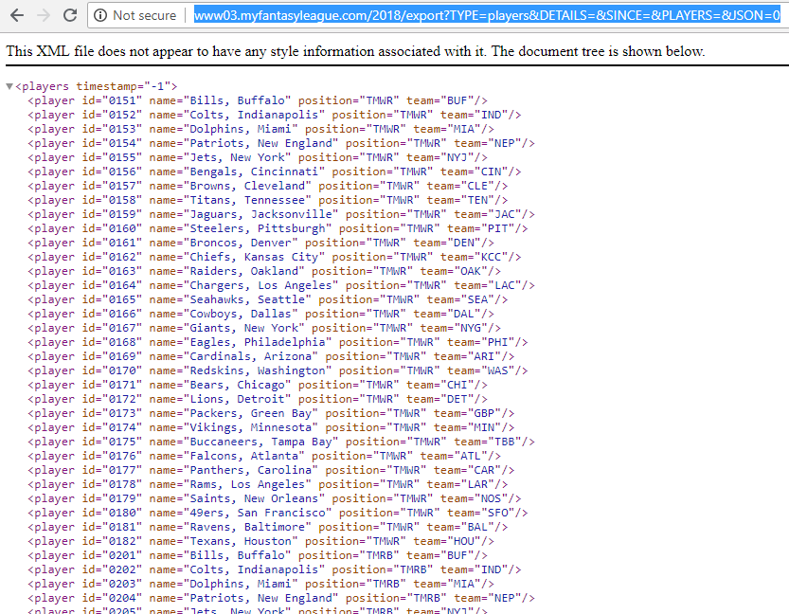
Task: Select the Bills, Buffalo TMRB id 0201 row
Action: [x=257, y=555]
